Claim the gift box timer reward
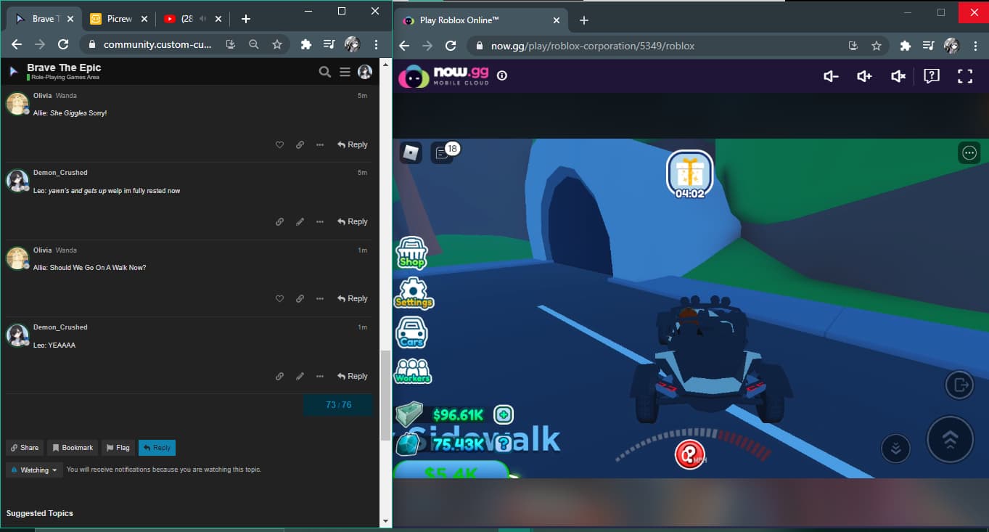 [689, 174]
